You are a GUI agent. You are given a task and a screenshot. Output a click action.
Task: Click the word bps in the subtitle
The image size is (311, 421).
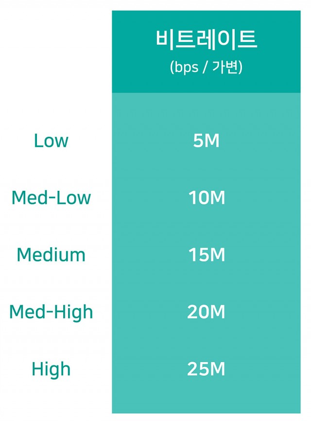tap(186, 67)
